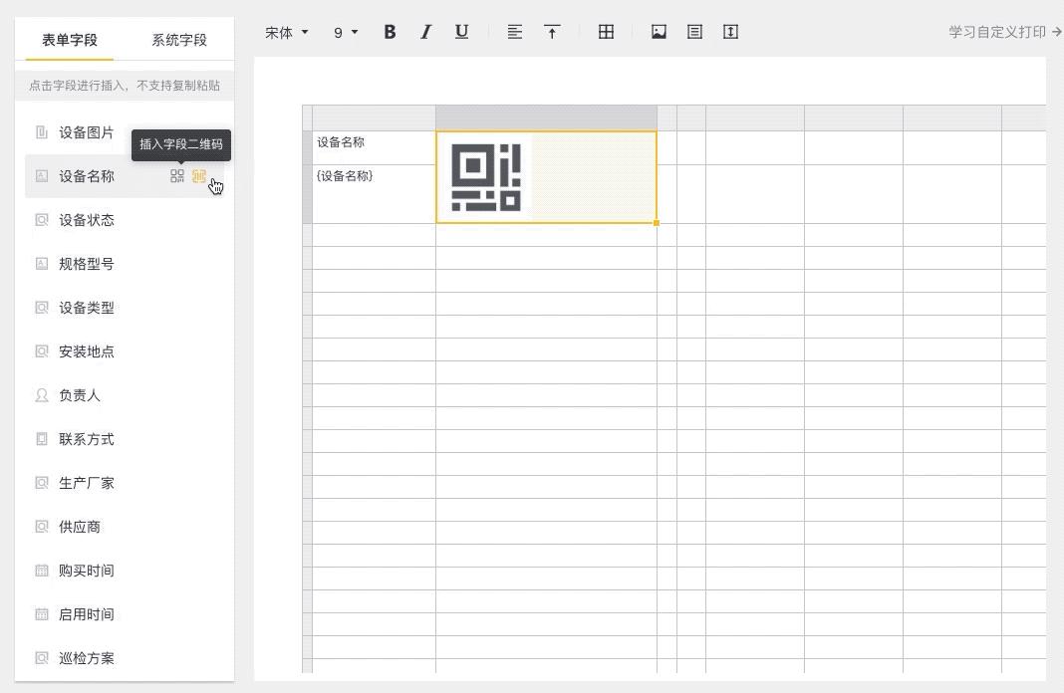This screenshot has width=1064, height=693.
Task: Open the font size 9 dropdown
Action: tap(345, 32)
